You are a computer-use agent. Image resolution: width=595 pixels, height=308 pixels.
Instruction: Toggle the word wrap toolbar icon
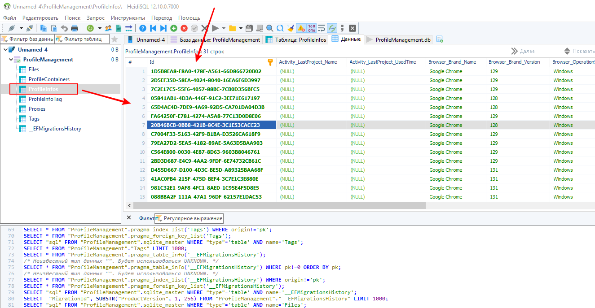point(322,28)
